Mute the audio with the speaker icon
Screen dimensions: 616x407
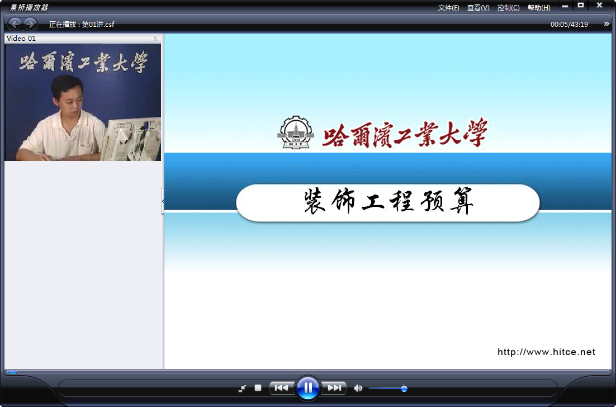click(358, 389)
